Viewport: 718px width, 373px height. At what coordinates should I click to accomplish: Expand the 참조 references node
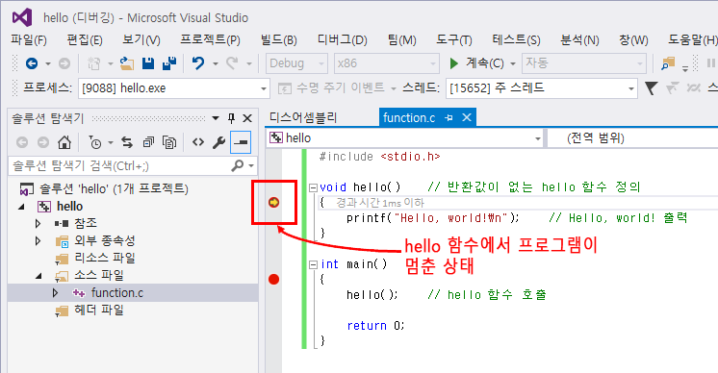tap(38, 224)
